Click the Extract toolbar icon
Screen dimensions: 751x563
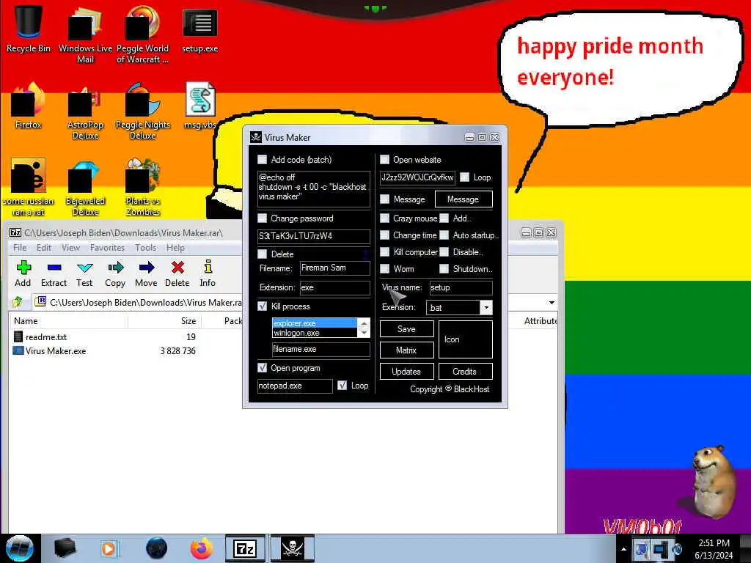(x=54, y=273)
